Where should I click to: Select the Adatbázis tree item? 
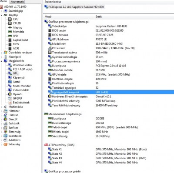(14, 140)
